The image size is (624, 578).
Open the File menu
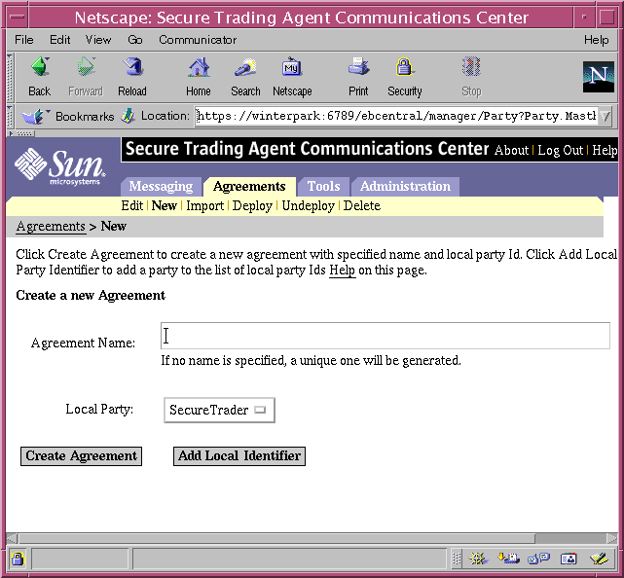tap(24, 40)
